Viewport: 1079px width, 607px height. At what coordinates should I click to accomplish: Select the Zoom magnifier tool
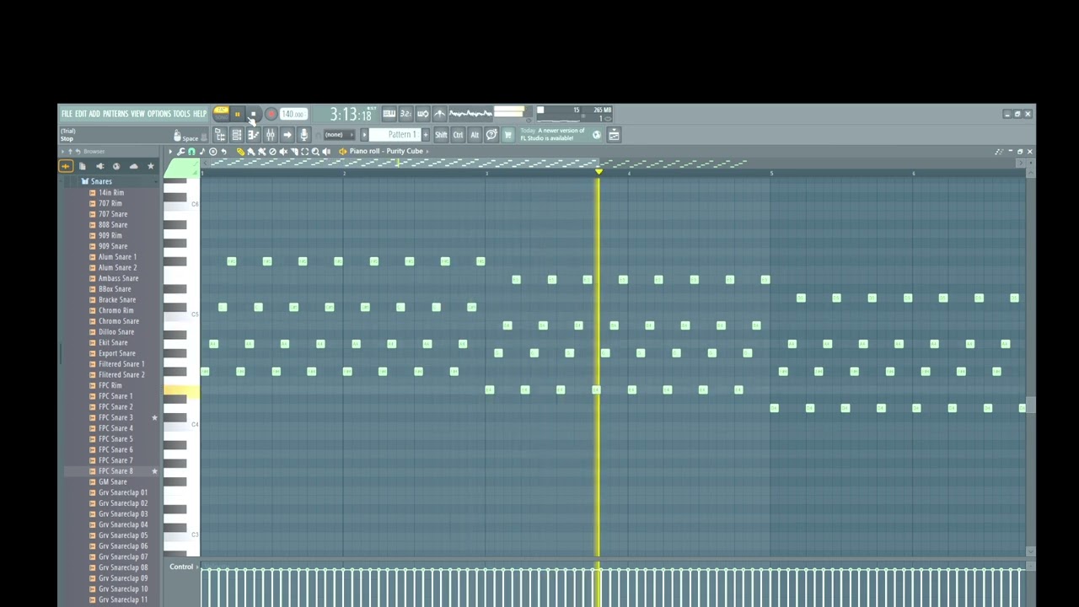(315, 152)
